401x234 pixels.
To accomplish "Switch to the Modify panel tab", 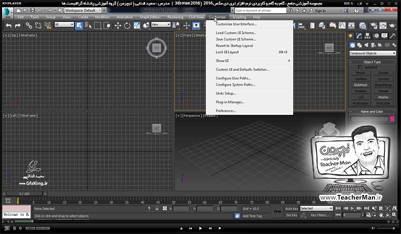I will (359, 36).
